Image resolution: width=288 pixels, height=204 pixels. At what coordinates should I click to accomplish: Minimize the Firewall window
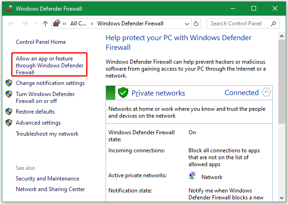coord(233,8)
